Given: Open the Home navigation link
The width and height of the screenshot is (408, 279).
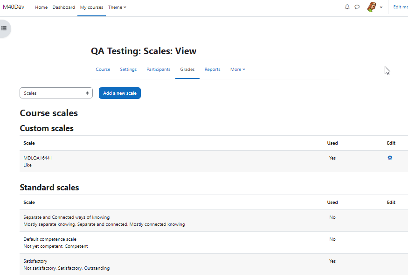Looking at the screenshot, I should (x=41, y=7).
